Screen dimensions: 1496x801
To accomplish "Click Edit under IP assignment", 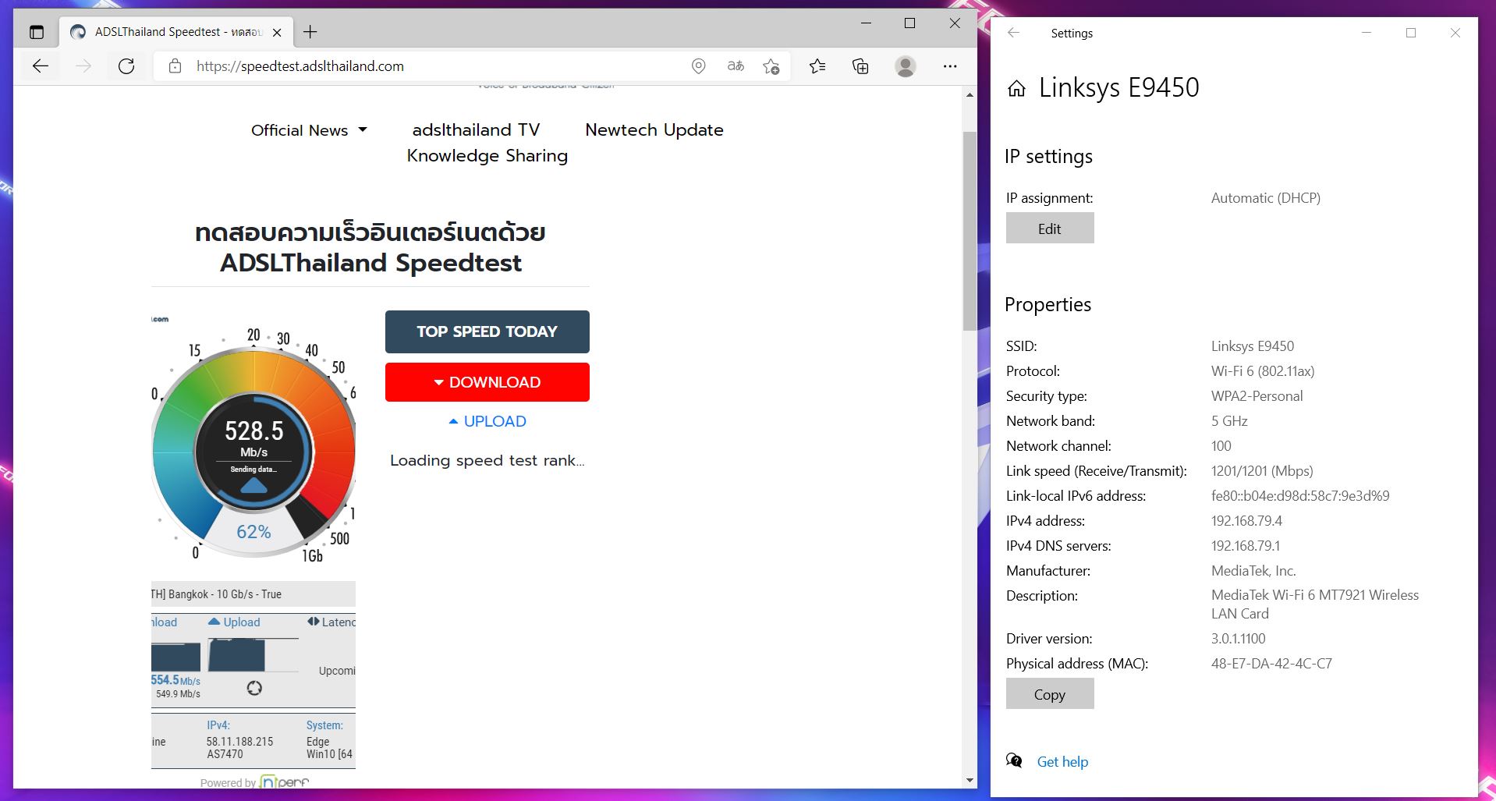I will coord(1050,229).
